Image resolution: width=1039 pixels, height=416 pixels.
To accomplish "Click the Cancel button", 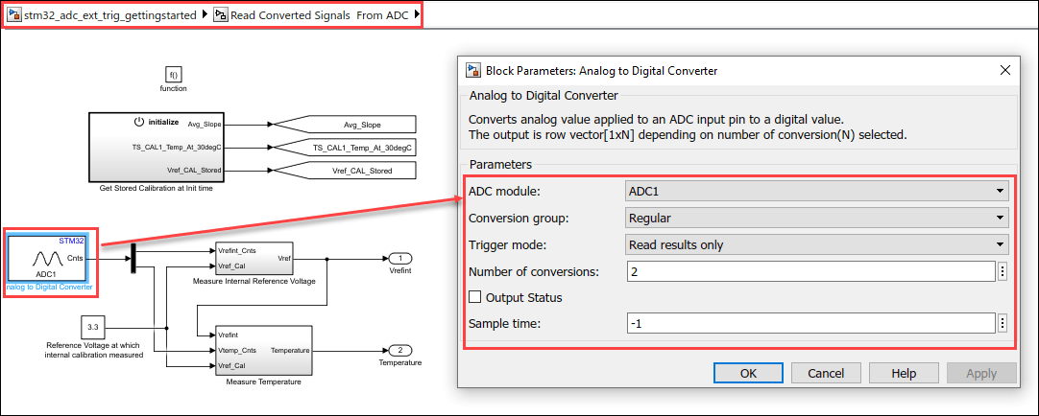I will click(826, 373).
